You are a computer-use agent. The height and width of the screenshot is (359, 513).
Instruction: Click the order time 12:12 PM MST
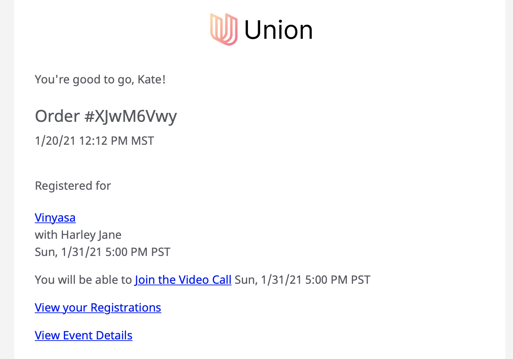coord(117,141)
